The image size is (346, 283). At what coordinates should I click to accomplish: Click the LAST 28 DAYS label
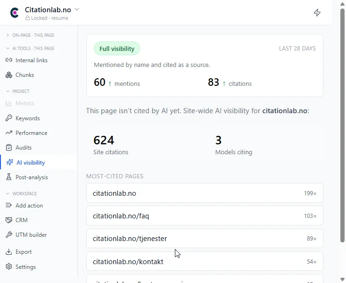297,49
